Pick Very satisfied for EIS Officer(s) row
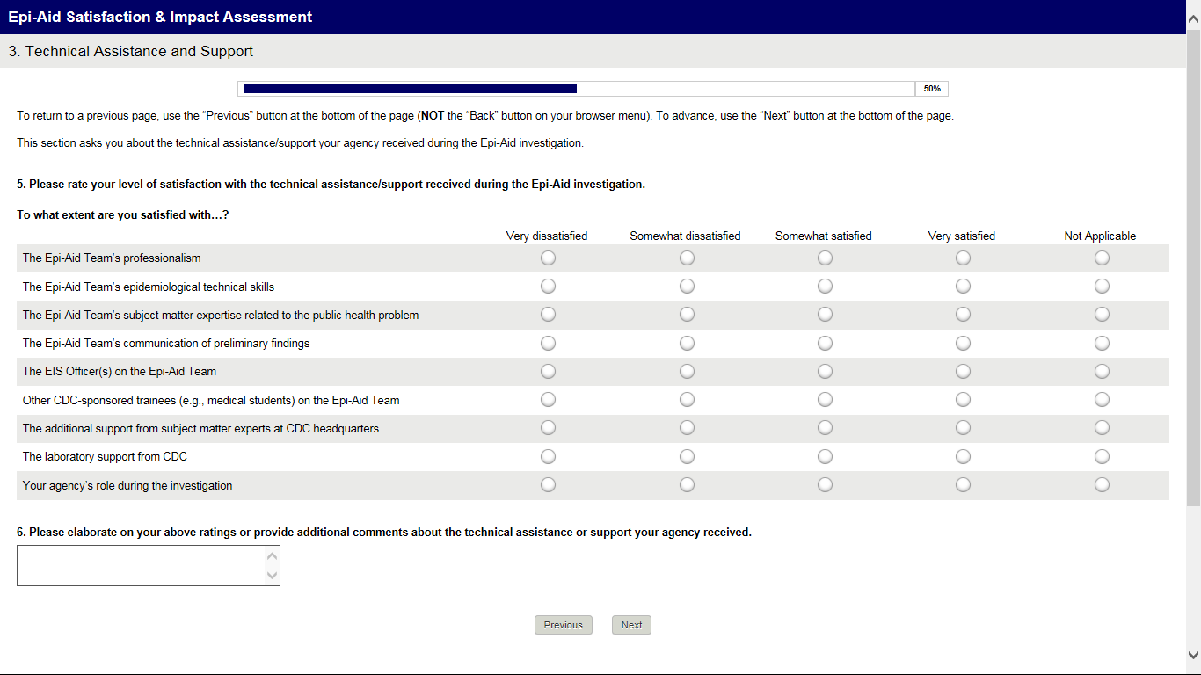 coord(963,371)
